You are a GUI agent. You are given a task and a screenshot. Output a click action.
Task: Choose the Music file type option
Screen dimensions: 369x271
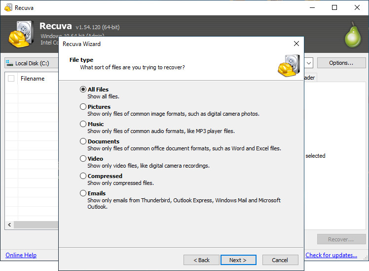83,124
